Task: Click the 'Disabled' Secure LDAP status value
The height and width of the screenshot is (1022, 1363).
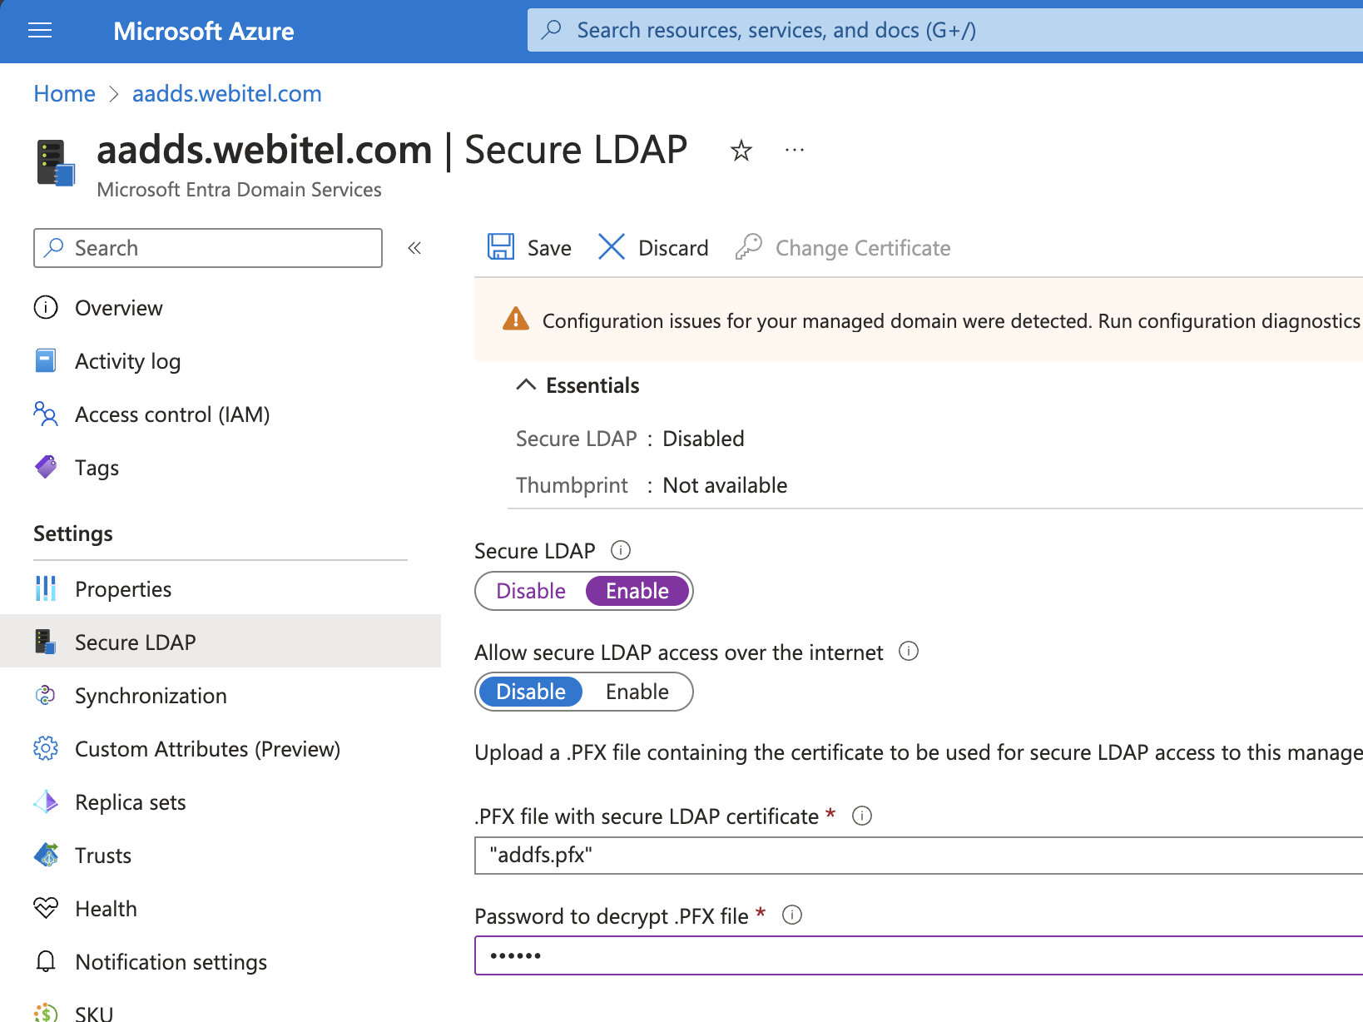Action: coord(703,439)
